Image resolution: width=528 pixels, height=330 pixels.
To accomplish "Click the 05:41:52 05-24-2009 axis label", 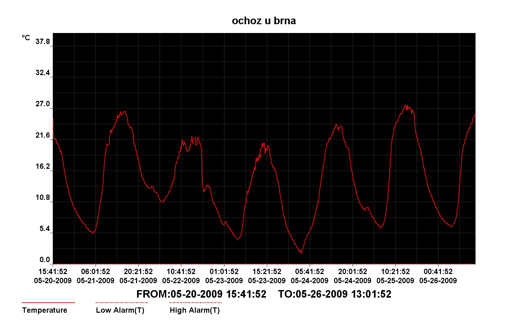I will tap(310, 276).
